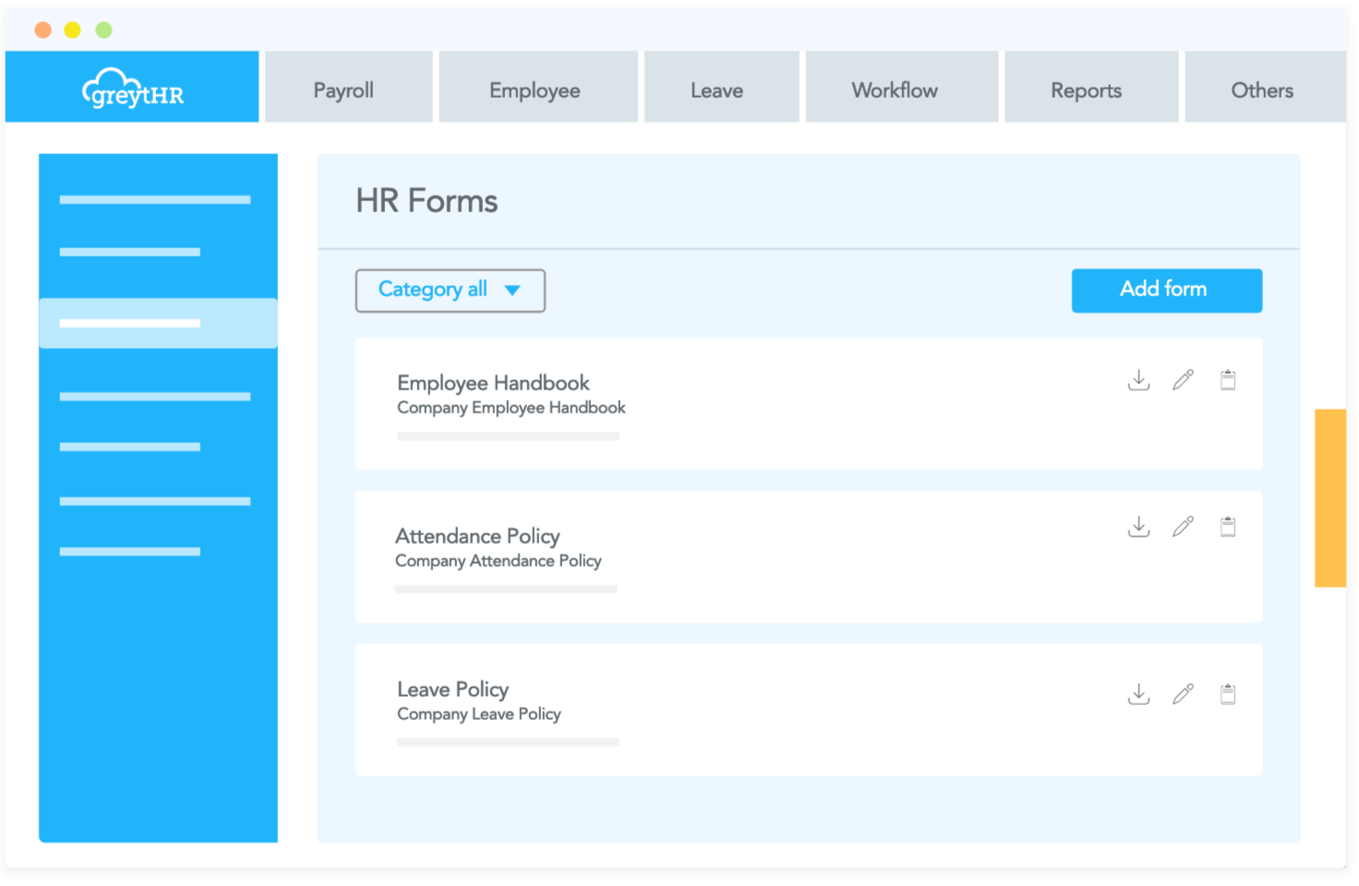Go to the Leave tab
This screenshot has height=886, width=1359.
coord(716,90)
